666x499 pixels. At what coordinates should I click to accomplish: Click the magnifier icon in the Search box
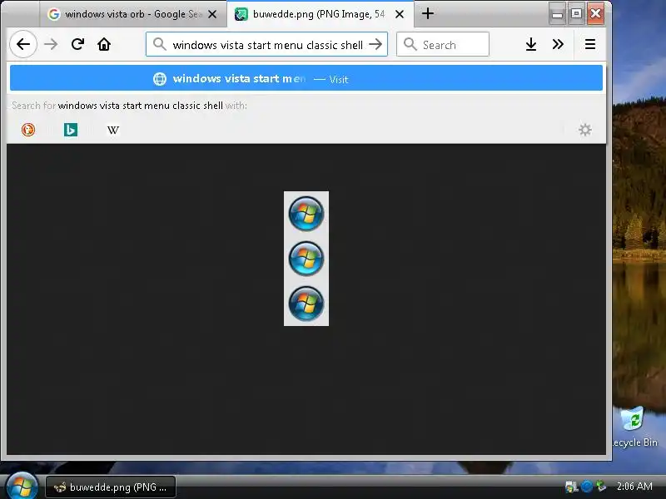click(x=410, y=44)
